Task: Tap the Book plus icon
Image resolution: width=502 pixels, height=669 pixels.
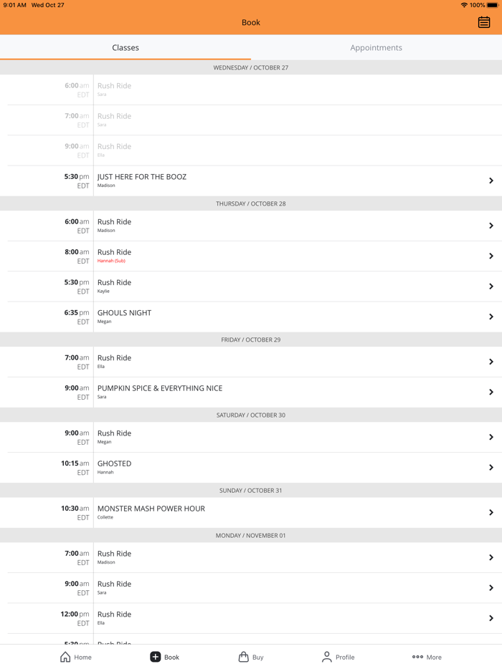Action: click(155, 657)
